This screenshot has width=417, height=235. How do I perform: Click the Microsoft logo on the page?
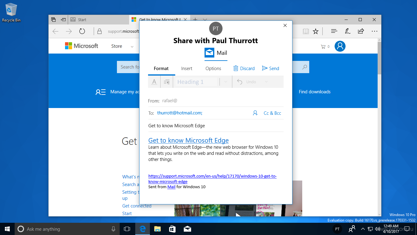click(x=82, y=46)
